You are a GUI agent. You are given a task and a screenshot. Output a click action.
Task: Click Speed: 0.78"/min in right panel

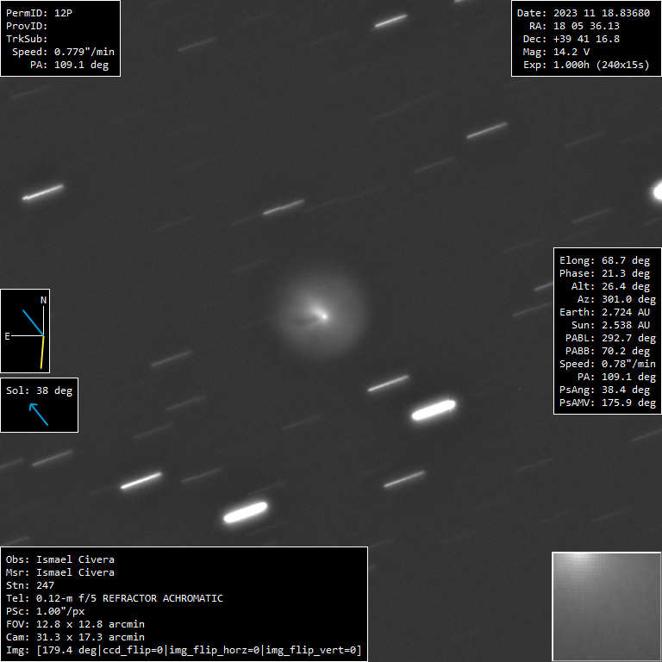click(608, 364)
